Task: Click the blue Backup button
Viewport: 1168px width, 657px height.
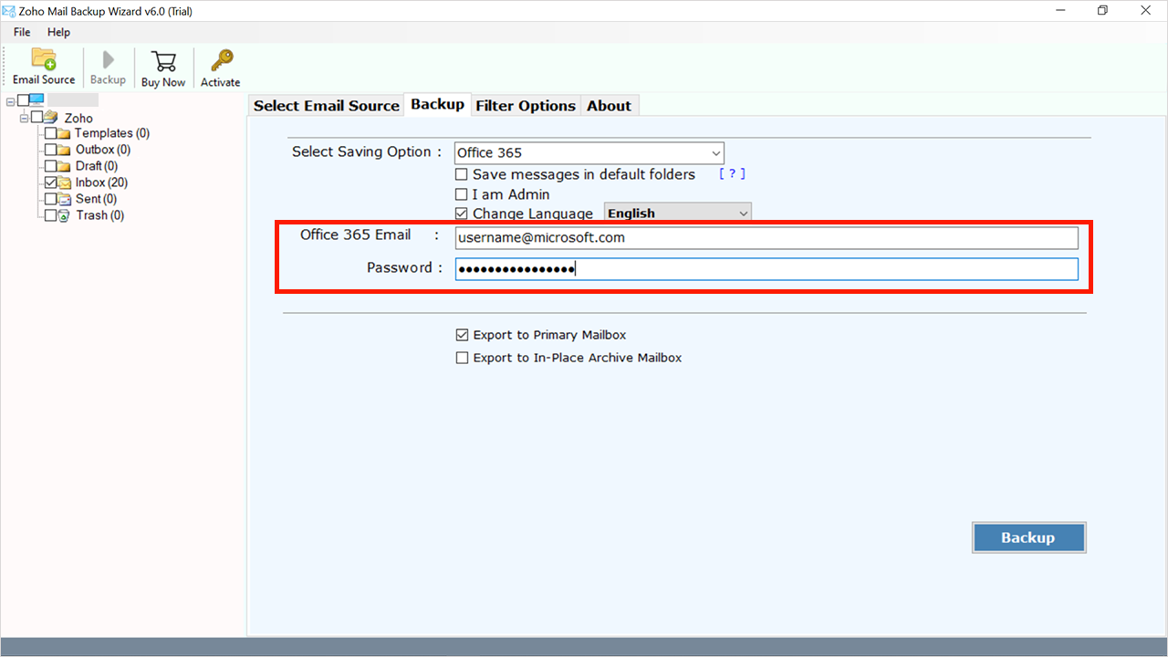Action: (x=1028, y=537)
